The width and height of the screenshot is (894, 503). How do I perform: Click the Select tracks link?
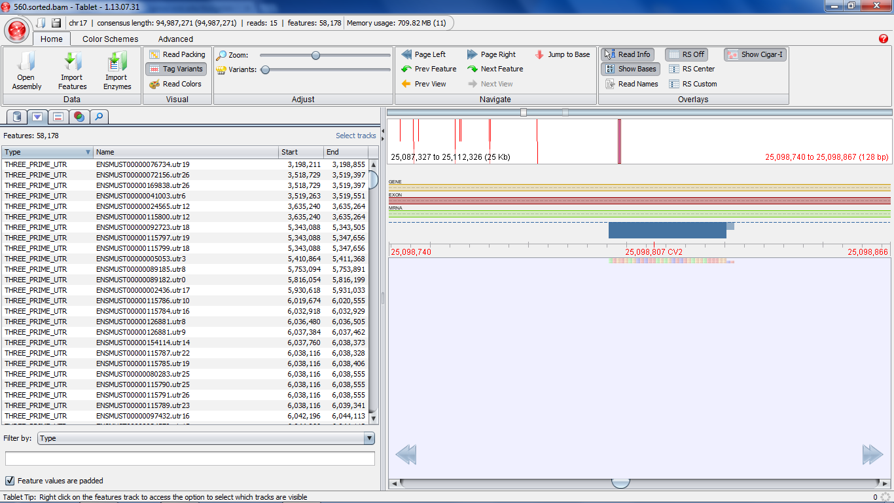click(x=356, y=136)
